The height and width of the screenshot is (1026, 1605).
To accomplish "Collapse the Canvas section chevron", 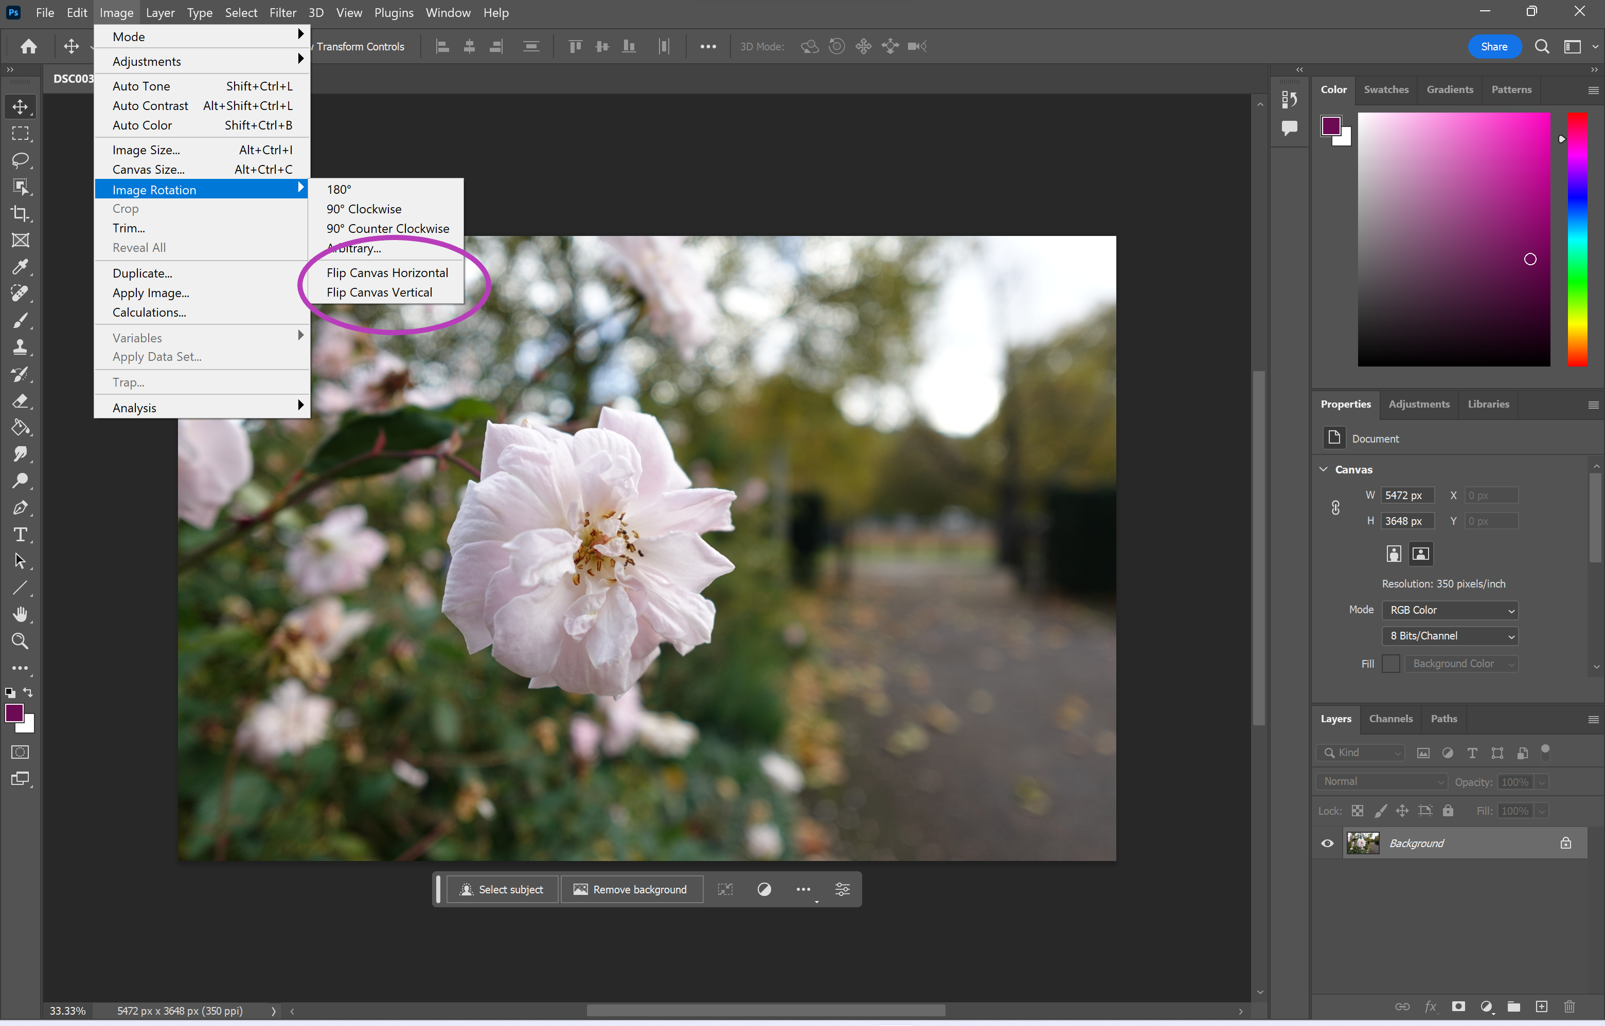I will 1324,470.
